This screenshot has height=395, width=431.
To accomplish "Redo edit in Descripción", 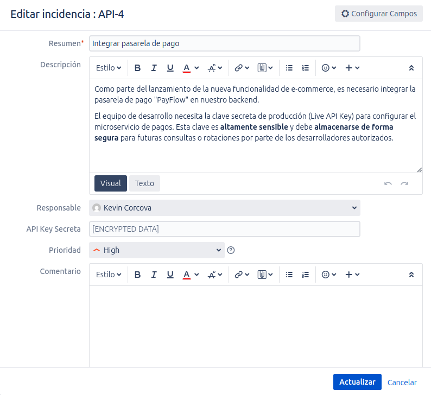I will tap(404, 183).
